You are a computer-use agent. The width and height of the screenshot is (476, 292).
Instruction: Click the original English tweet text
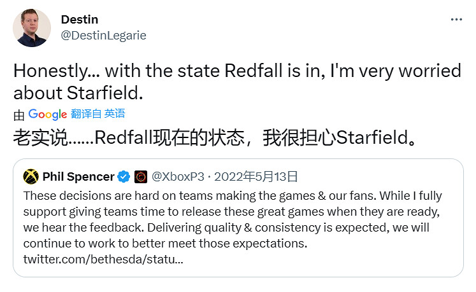click(x=236, y=81)
